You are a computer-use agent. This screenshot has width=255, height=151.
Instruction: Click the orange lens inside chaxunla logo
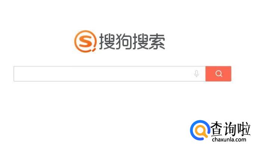[201, 131]
